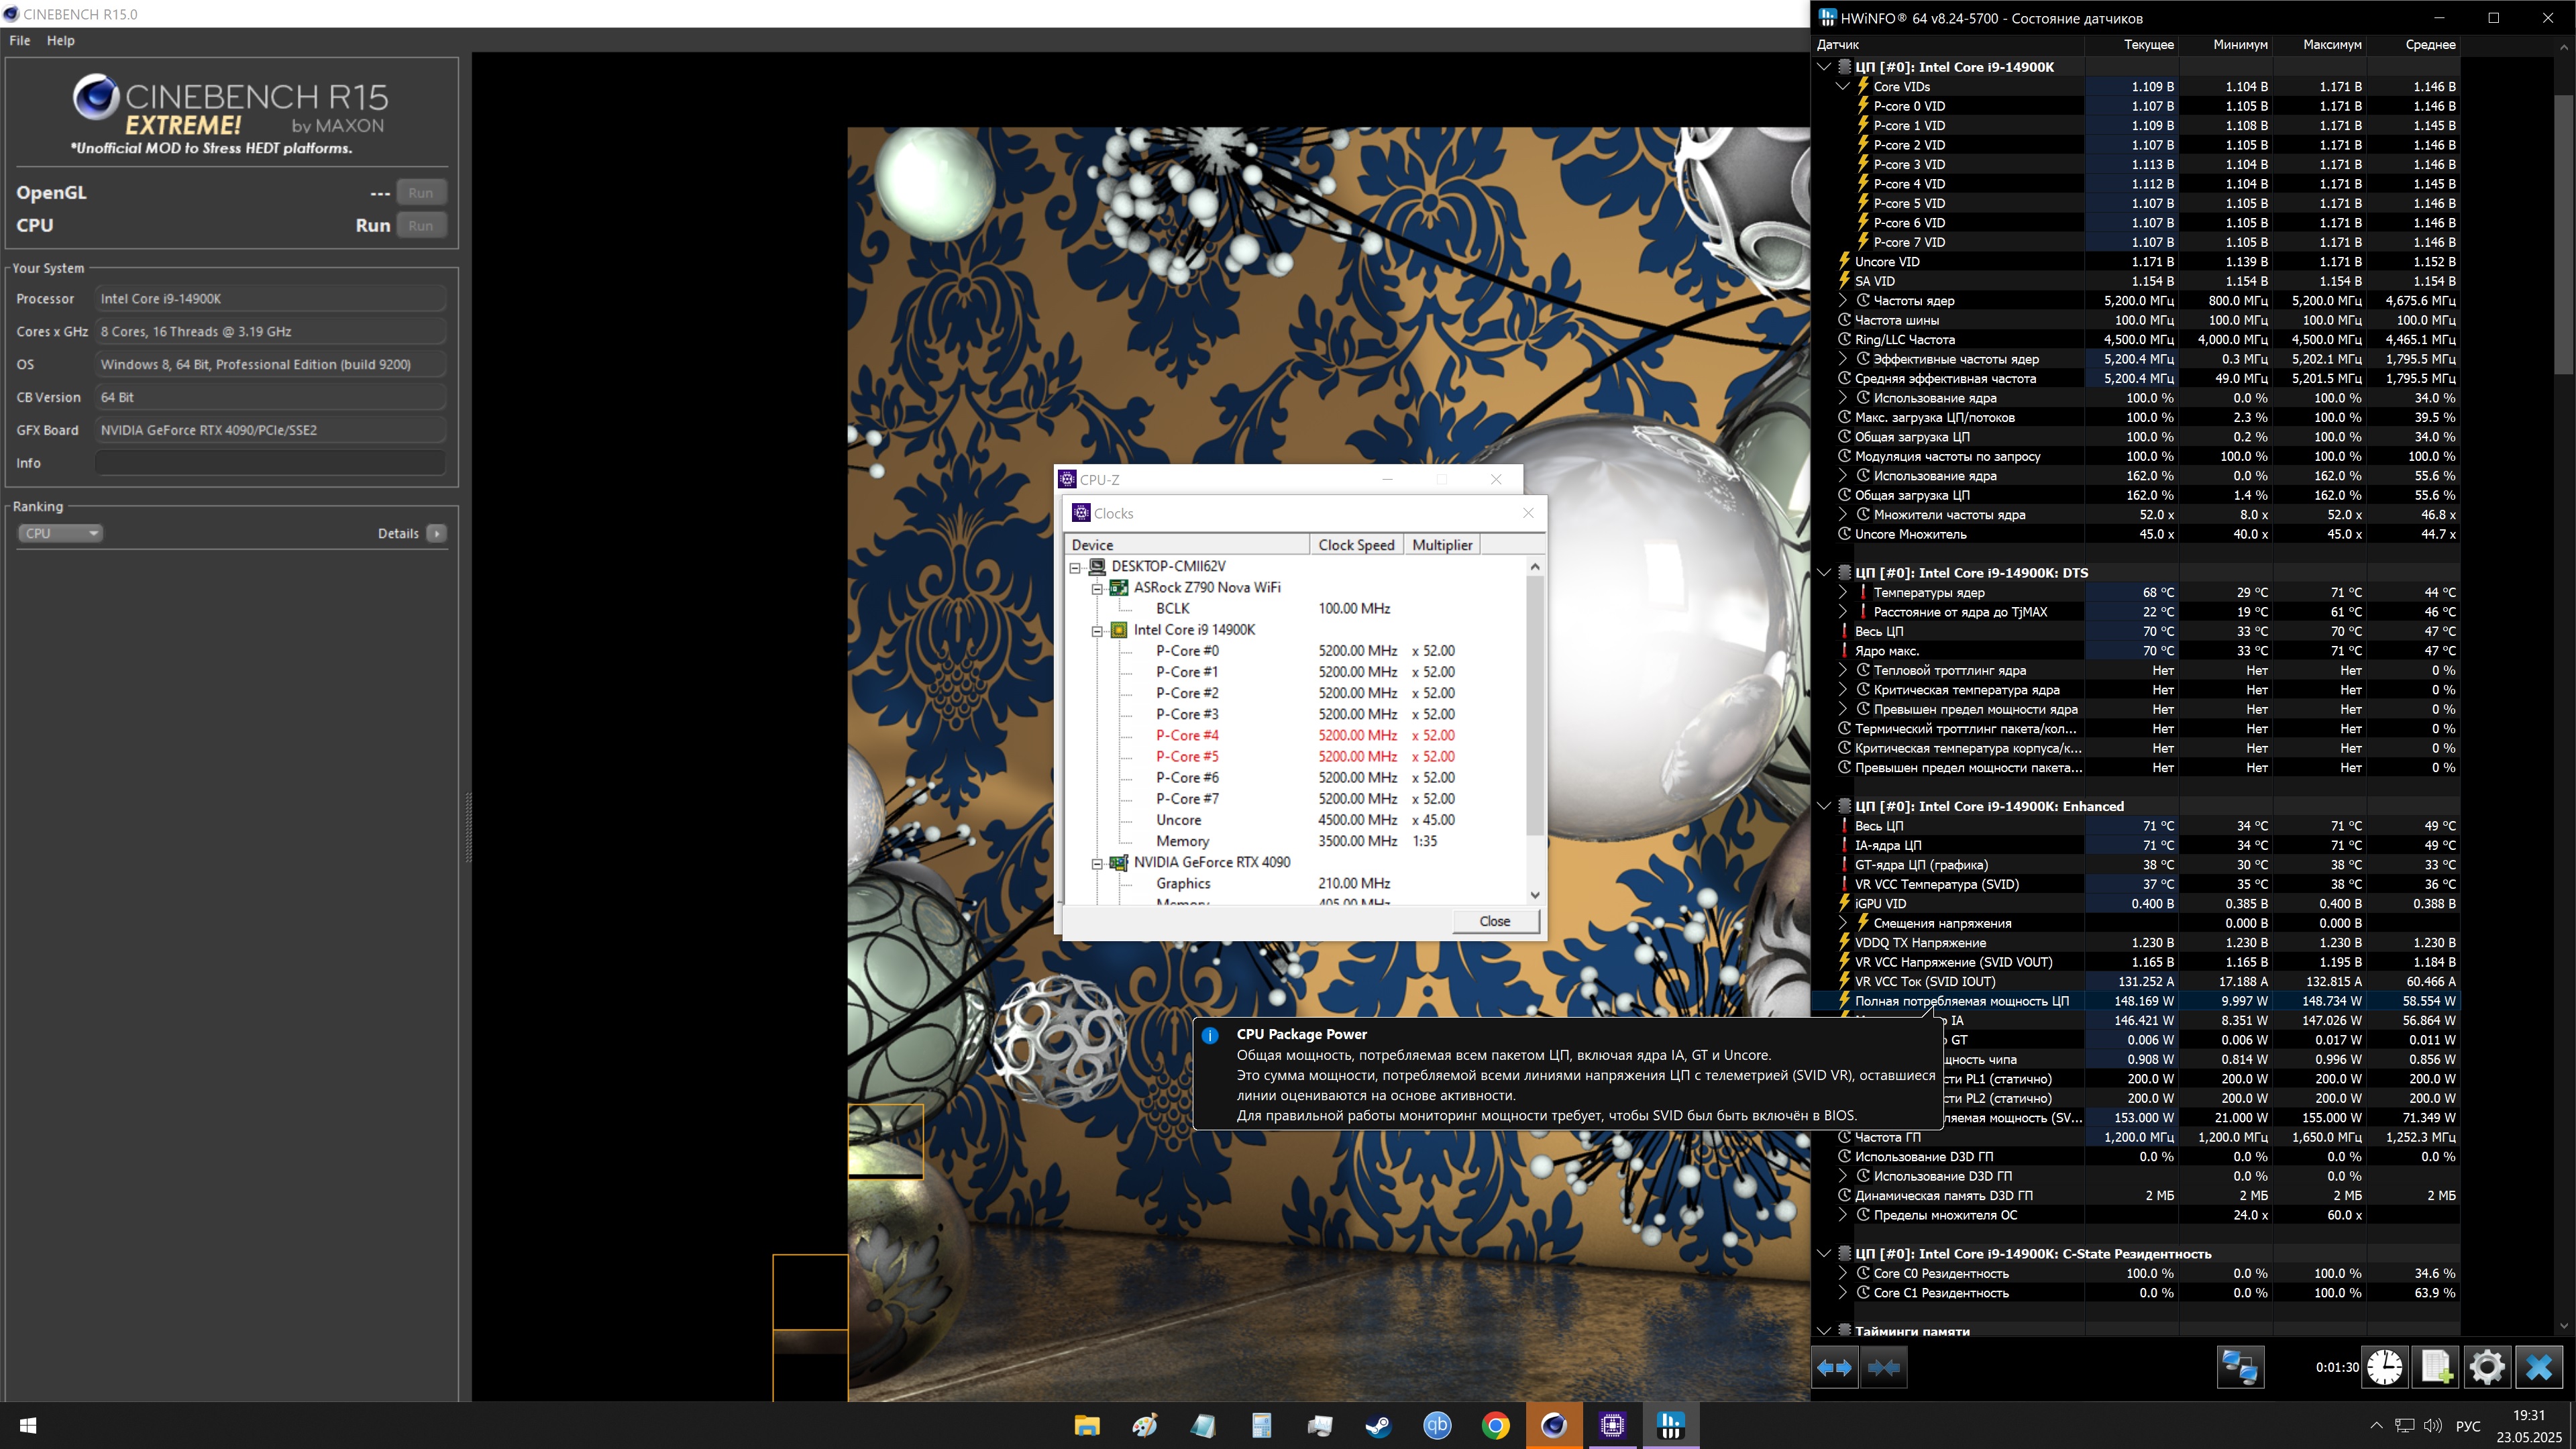Click NVIDIA GeForce RTX 4090 card icon in CPU-Z

1119,862
